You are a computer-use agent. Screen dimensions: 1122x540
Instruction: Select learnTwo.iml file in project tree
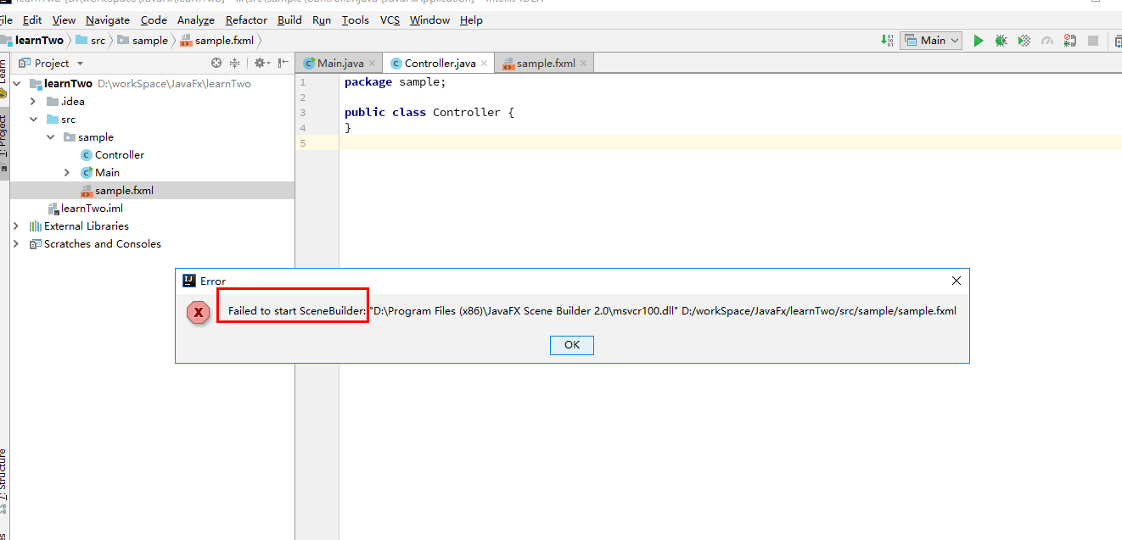point(85,209)
